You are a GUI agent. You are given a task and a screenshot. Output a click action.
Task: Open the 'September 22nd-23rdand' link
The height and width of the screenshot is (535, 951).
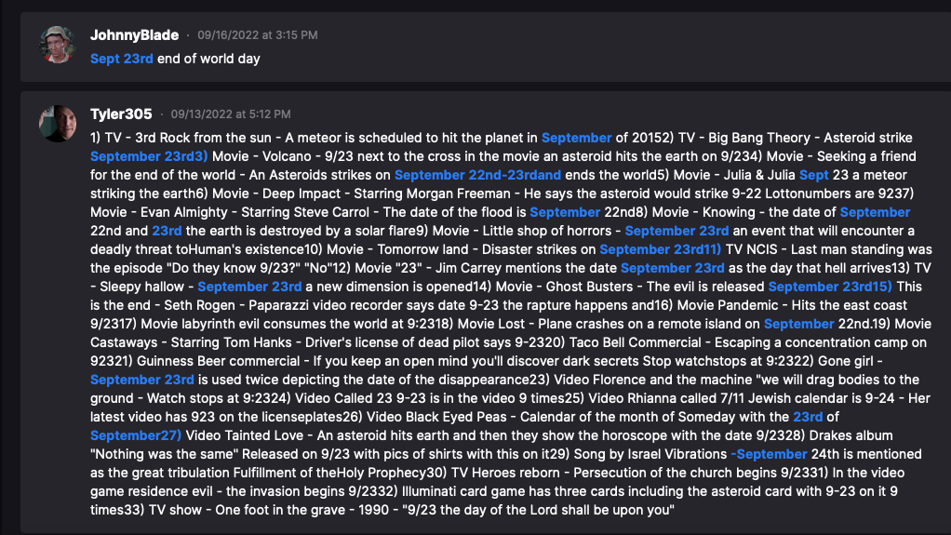click(x=477, y=175)
